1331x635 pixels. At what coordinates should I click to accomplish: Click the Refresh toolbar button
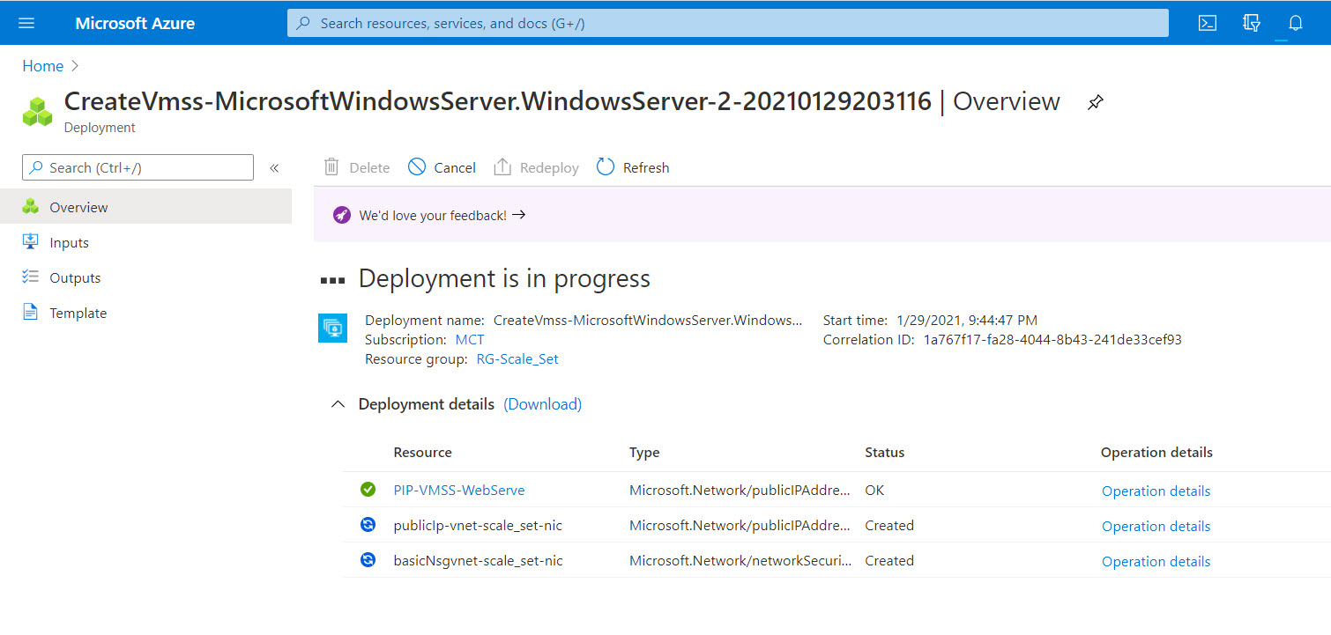633,167
